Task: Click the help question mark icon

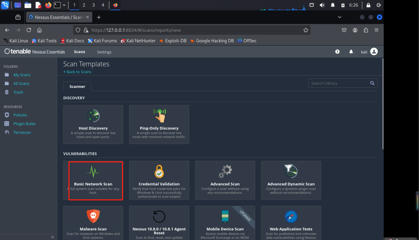Action: pos(337,52)
